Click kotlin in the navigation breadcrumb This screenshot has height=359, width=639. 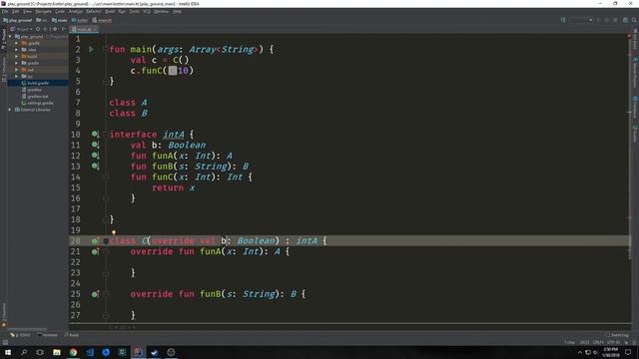pyautogui.click(x=80, y=20)
